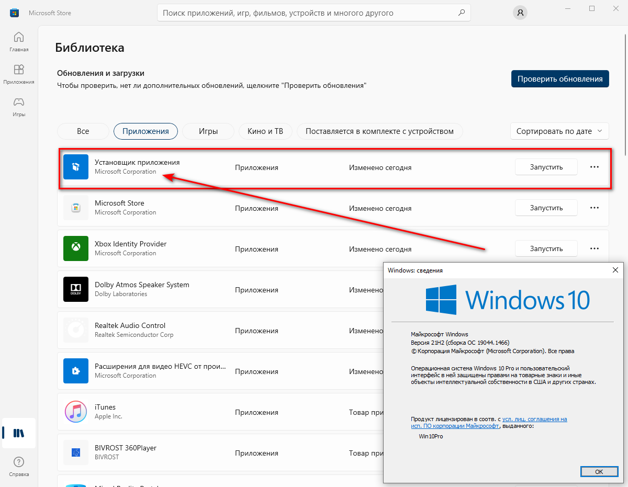Open the Apps (Приложения) sidebar section
Image resolution: width=628 pixels, height=487 pixels.
19,74
